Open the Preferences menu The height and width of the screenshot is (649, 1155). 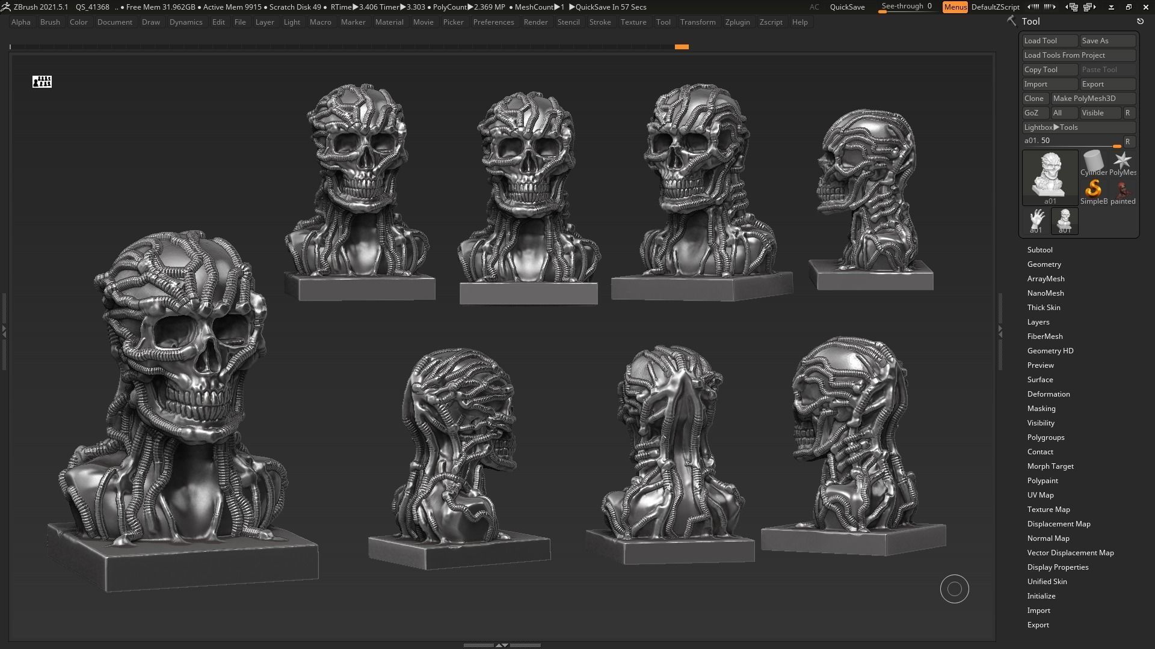pyautogui.click(x=493, y=22)
